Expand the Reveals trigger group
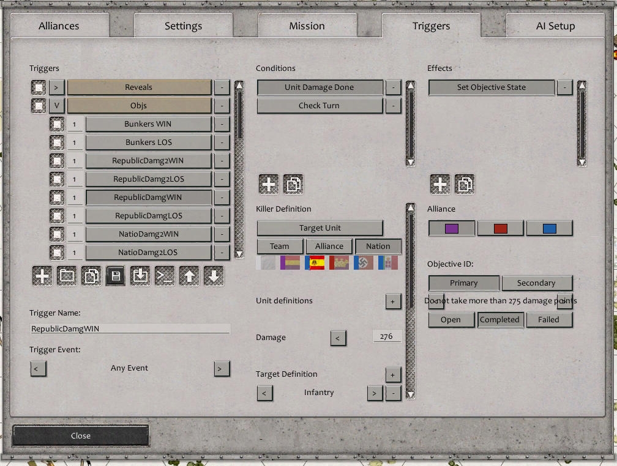 [57, 87]
